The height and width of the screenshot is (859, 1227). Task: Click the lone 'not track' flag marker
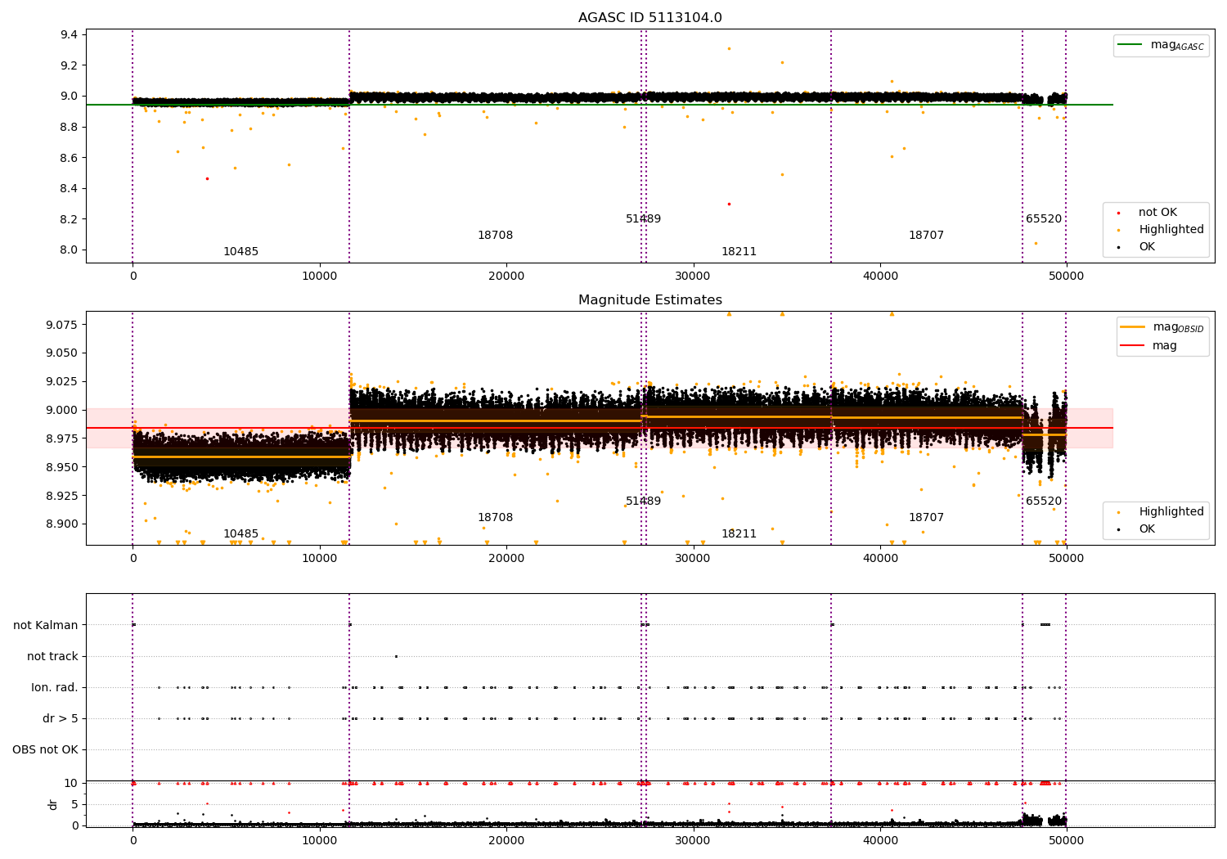click(x=396, y=656)
